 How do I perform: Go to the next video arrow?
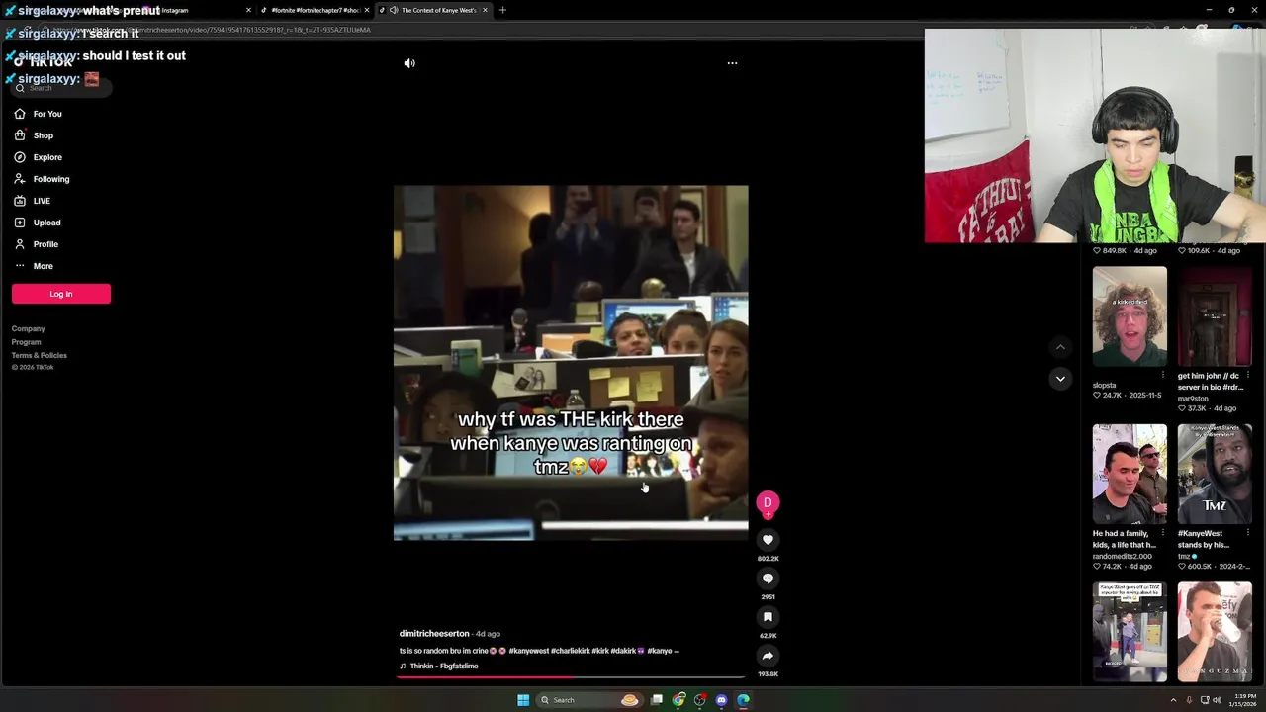pos(1060,379)
